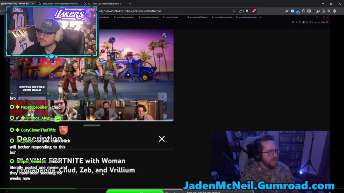The height and width of the screenshot is (193, 344).
Task: Click the music note playlist icon
Action: (x=318, y=11)
